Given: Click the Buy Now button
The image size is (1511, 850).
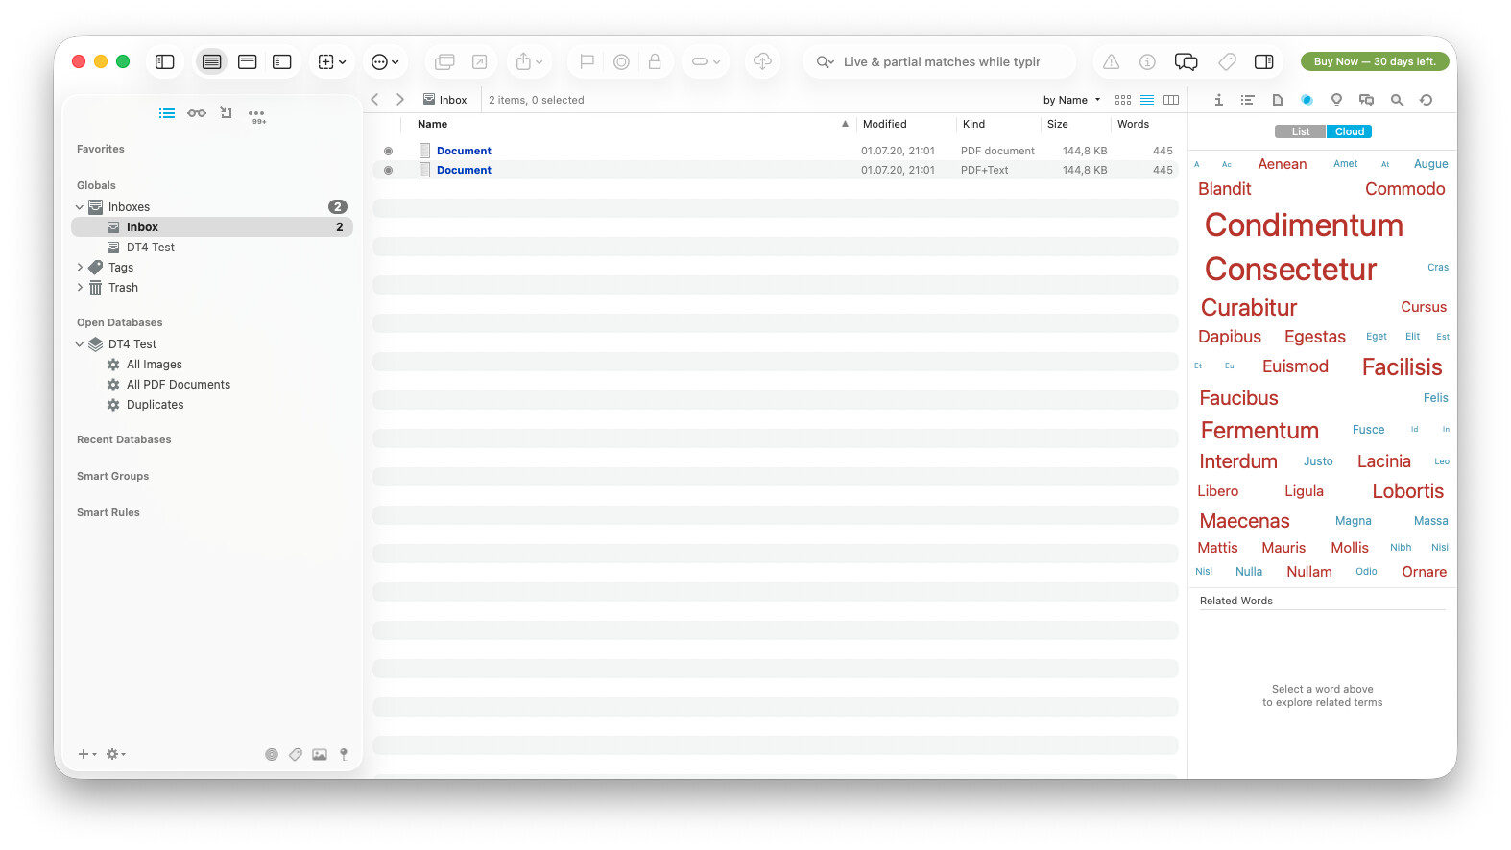Looking at the screenshot, I should point(1374,61).
